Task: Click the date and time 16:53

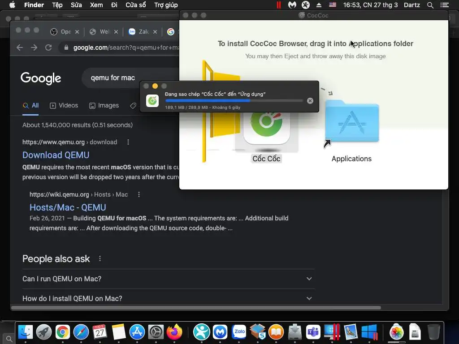Action: [370, 5]
